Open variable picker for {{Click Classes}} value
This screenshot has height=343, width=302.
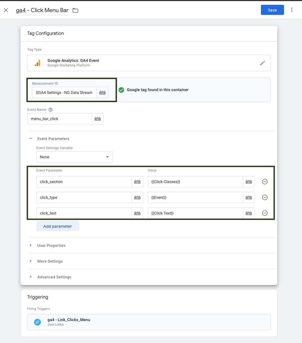pyautogui.click(x=249, y=182)
